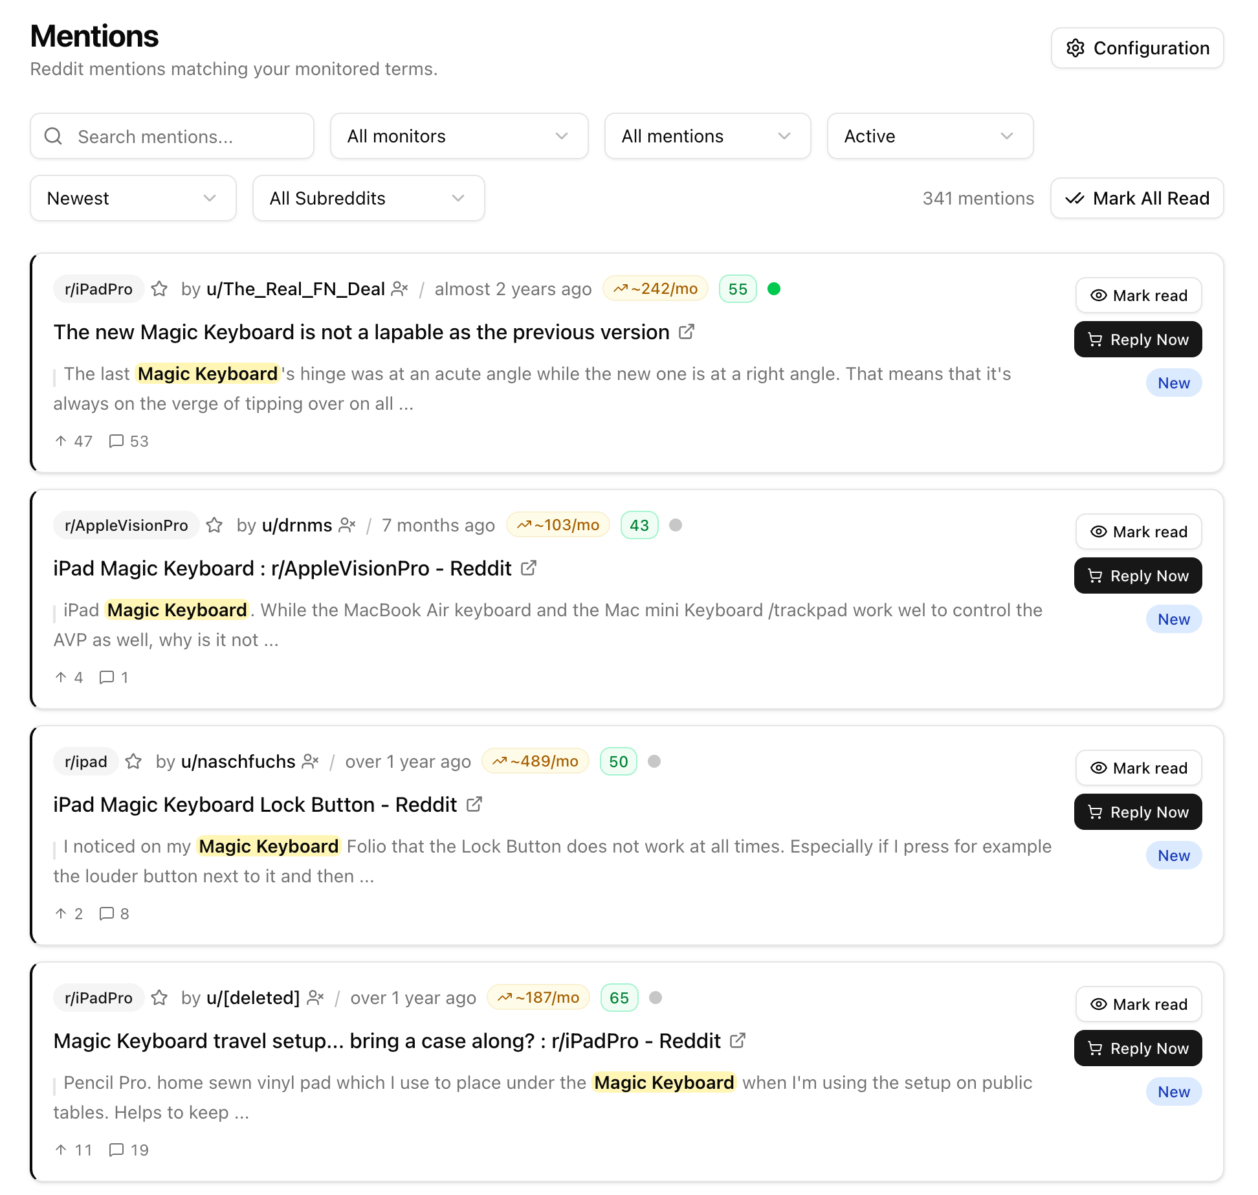Click the search magnifier icon

(54, 136)
